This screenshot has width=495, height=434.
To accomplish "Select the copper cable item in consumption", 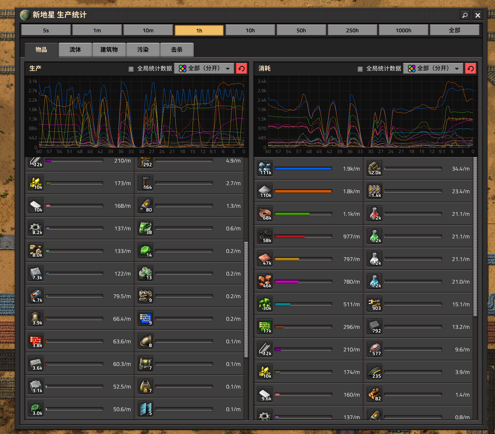I will [x=265, y=214].
